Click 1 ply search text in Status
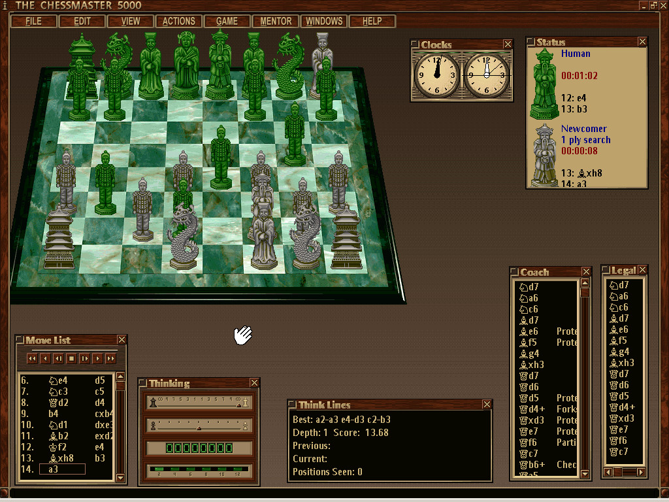Screen dimensions: 669x502 coord(585,140)
